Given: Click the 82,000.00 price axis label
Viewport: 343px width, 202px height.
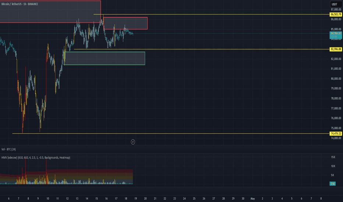Looking at the screenshot, I should [336, 59].
